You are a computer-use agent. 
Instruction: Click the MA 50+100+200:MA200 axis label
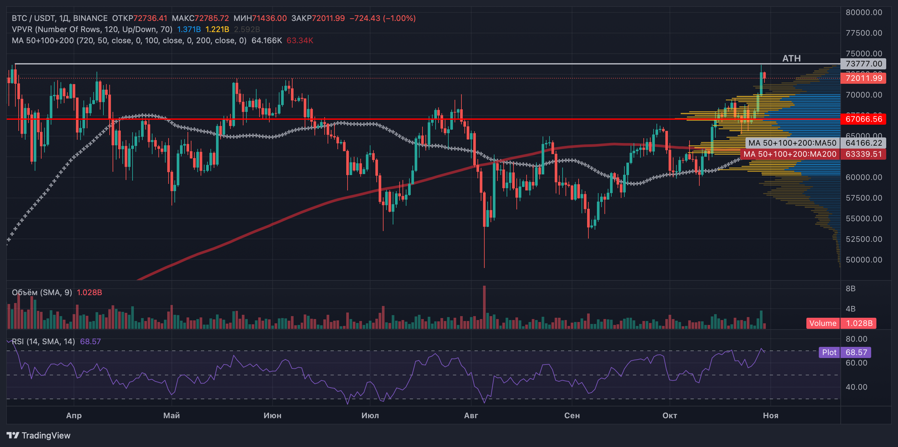point(790,154)
